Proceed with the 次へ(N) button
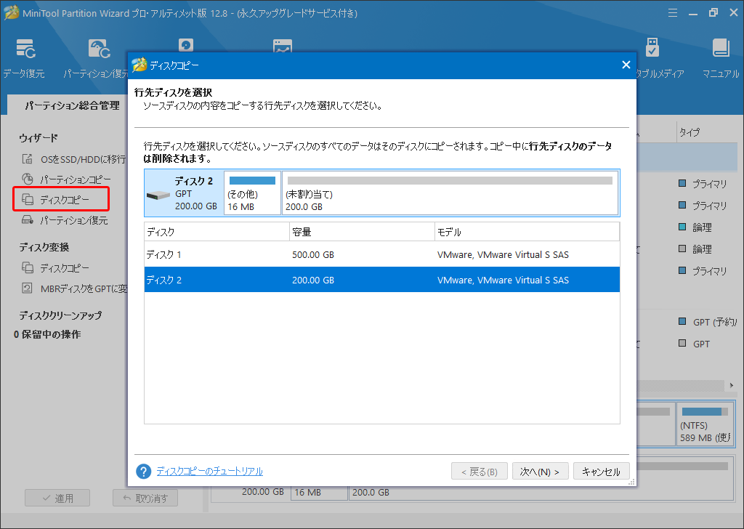 click(540, 471)
